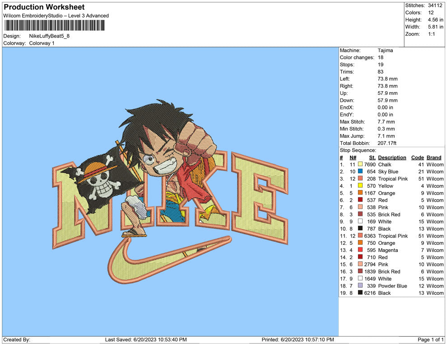Click the Chalk color swatch in row 1

coord(360,164)
